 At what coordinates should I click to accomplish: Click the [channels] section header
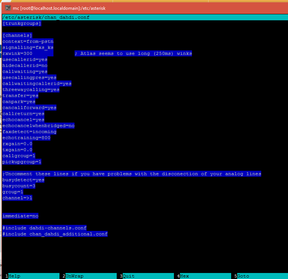pyautogui.click(x=17, y=35)
